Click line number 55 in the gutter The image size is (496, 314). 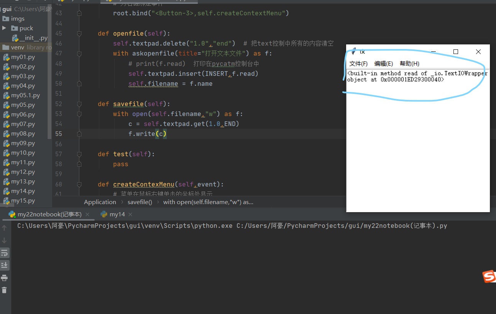tap(59, 134)
